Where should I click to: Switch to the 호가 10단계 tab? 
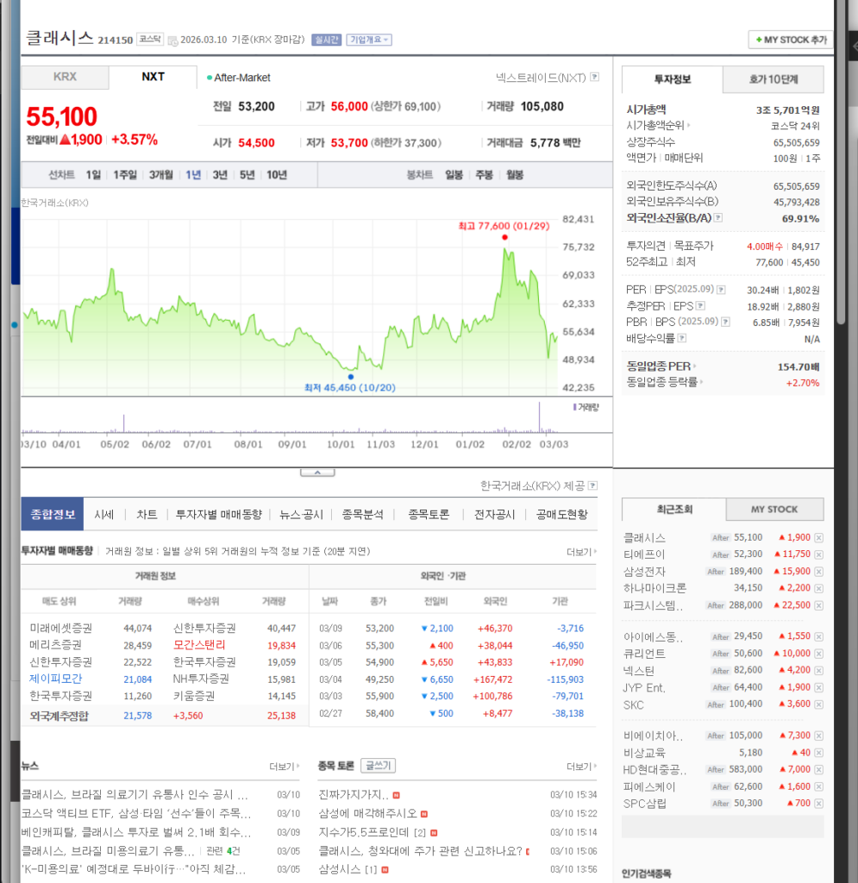773,79
